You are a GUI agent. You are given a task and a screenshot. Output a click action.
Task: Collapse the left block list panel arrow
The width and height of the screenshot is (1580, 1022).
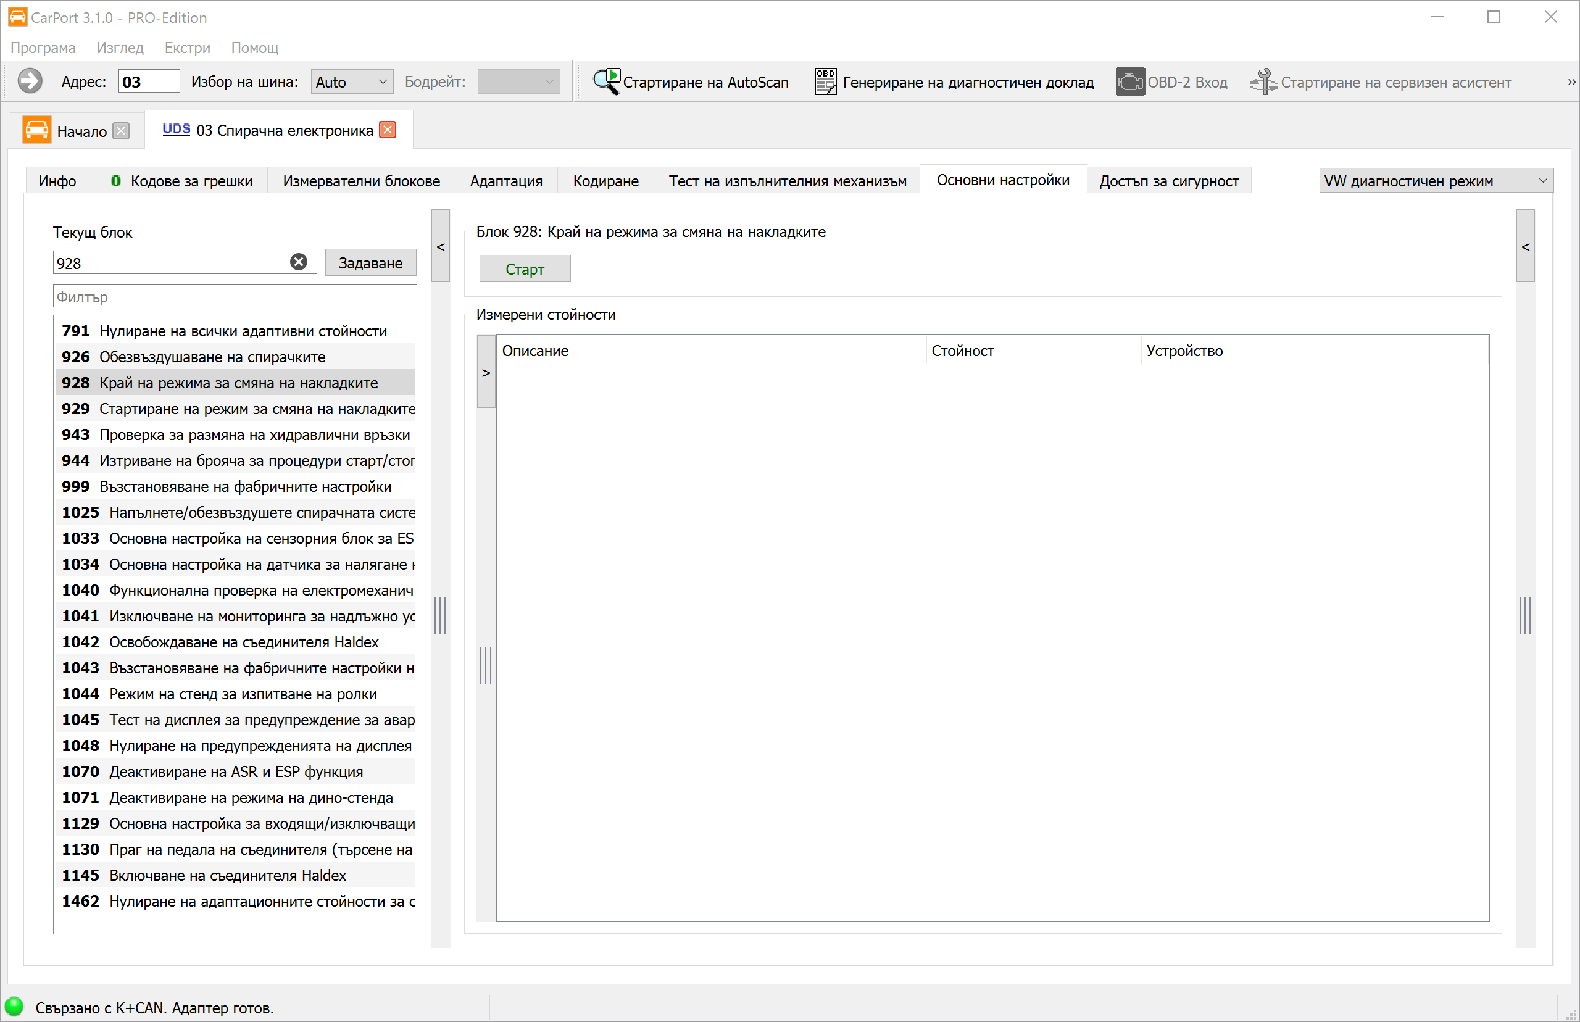441,246
